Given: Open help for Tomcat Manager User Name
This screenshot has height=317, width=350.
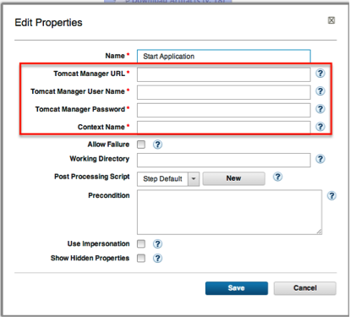Looking at the screenshot, I should point(320,91).
